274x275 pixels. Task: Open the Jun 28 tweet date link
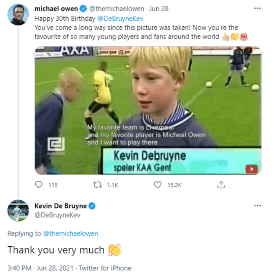pyautogui.click(x=159, y=8)
